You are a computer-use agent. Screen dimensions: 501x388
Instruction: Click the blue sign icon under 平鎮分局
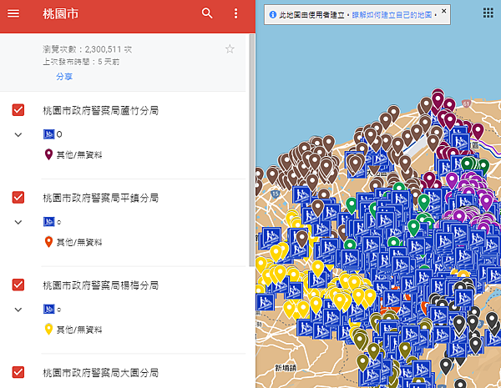49,222
